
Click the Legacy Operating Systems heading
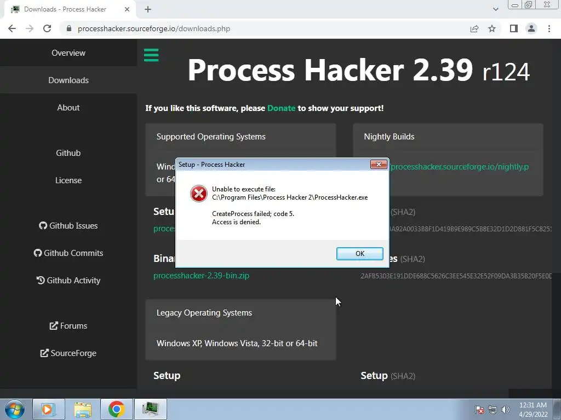coord(204,313)
